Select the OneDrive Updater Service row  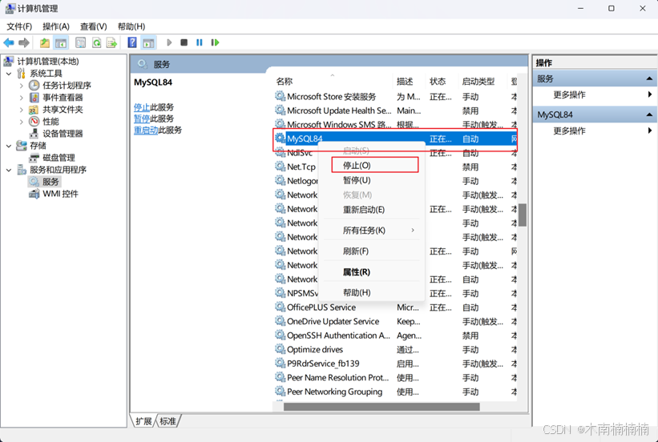point(395,322)
